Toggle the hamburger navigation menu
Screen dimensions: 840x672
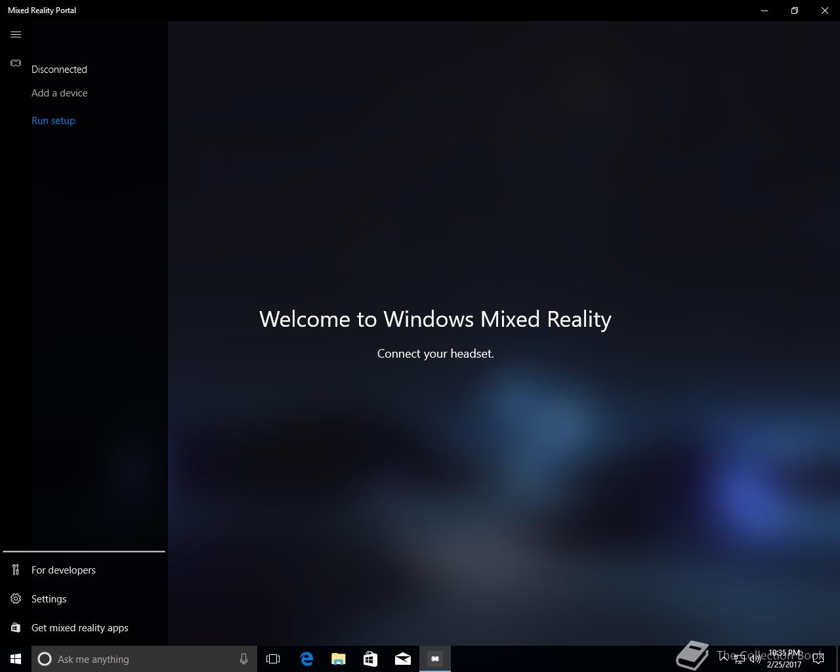click(16, 34)
